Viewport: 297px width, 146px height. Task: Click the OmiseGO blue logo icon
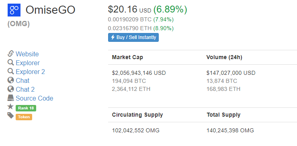coord(14,10)
